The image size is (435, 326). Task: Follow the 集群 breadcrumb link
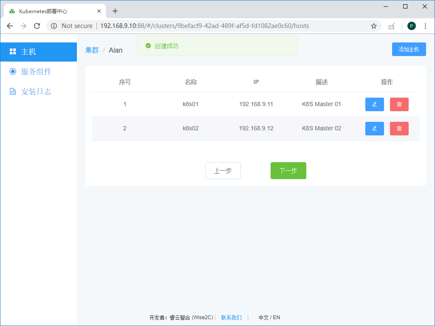[x=92, y=50]
